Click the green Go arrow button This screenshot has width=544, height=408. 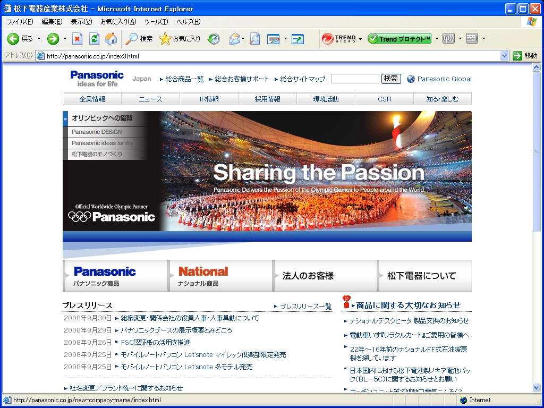pyautogui.click(x=517, y=55)
